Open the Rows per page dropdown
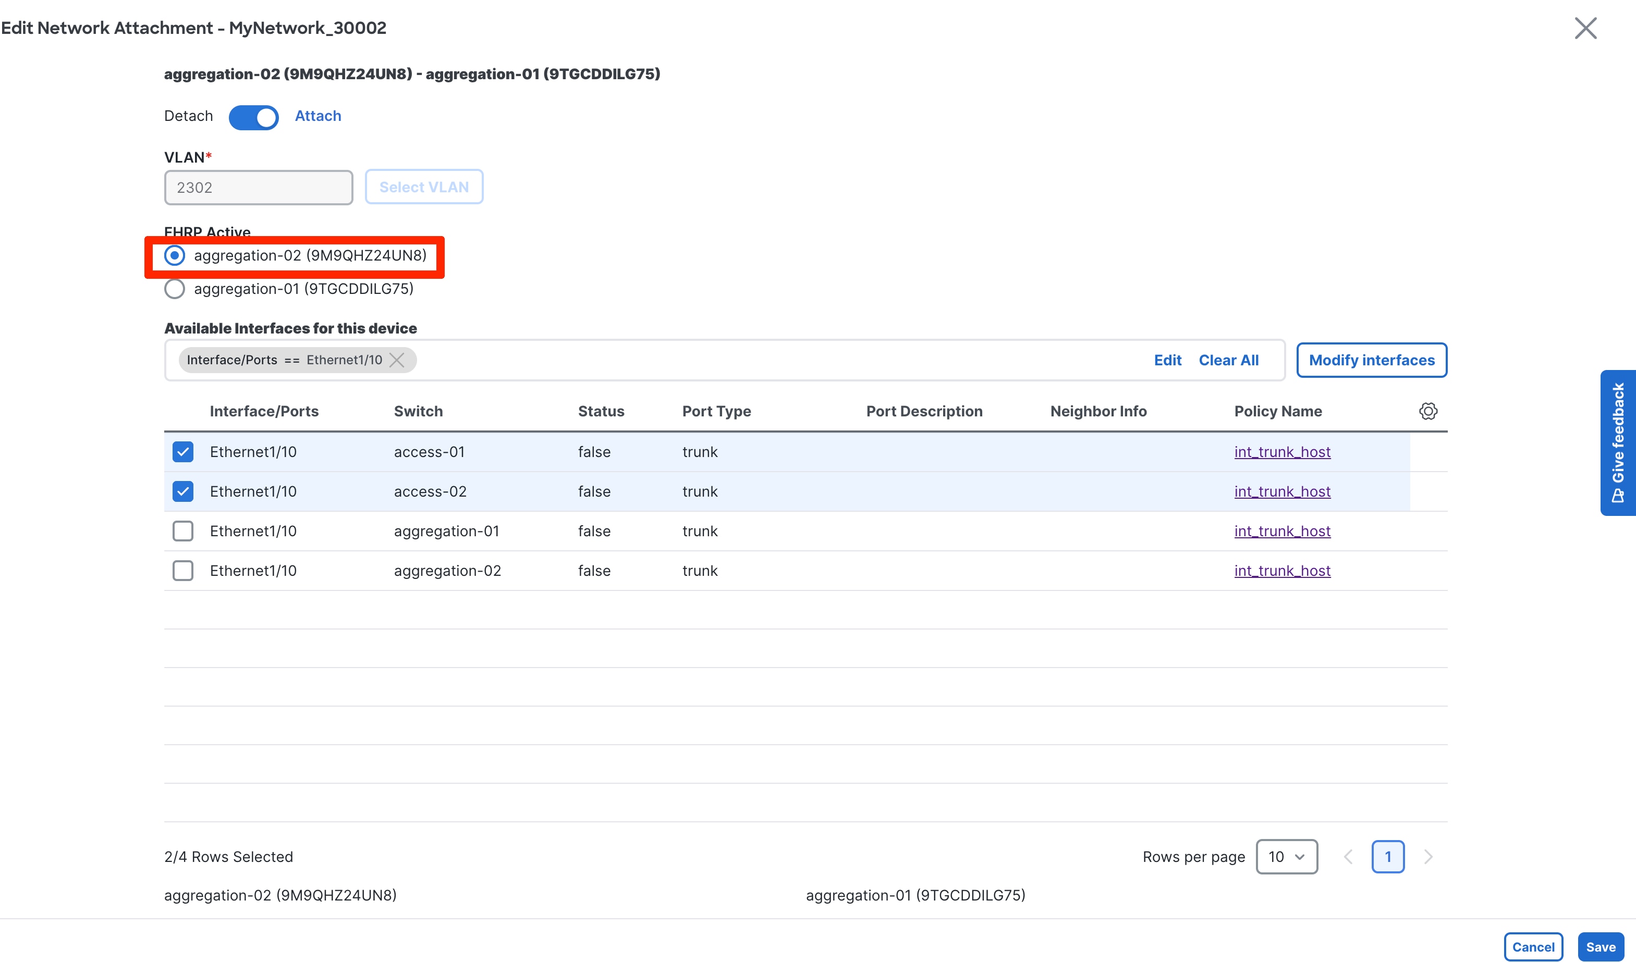1636x962 pixels. 1287,856
